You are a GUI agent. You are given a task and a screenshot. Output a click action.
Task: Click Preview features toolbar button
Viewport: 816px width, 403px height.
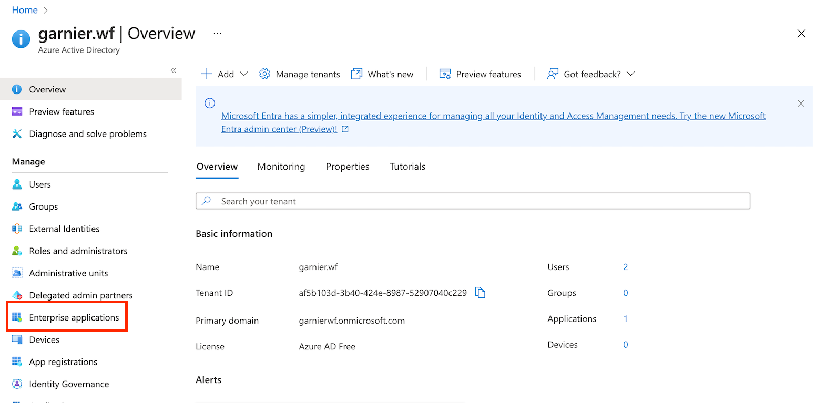click(x=480, y=74)
